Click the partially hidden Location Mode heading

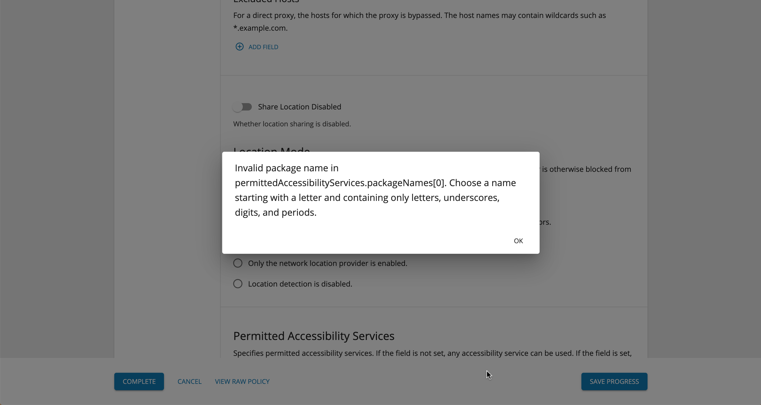271,149
